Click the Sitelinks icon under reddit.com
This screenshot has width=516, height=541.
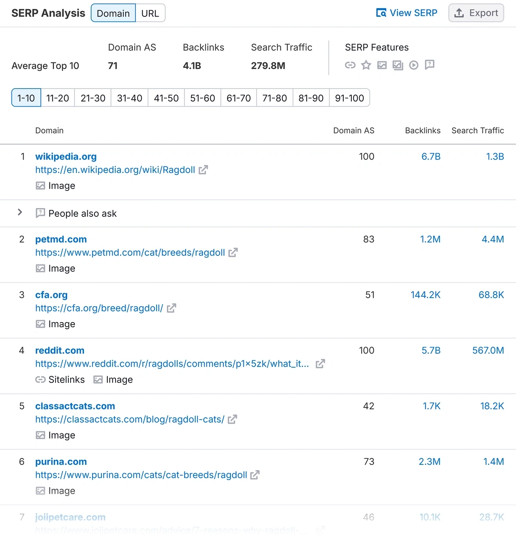coord(40,380)
